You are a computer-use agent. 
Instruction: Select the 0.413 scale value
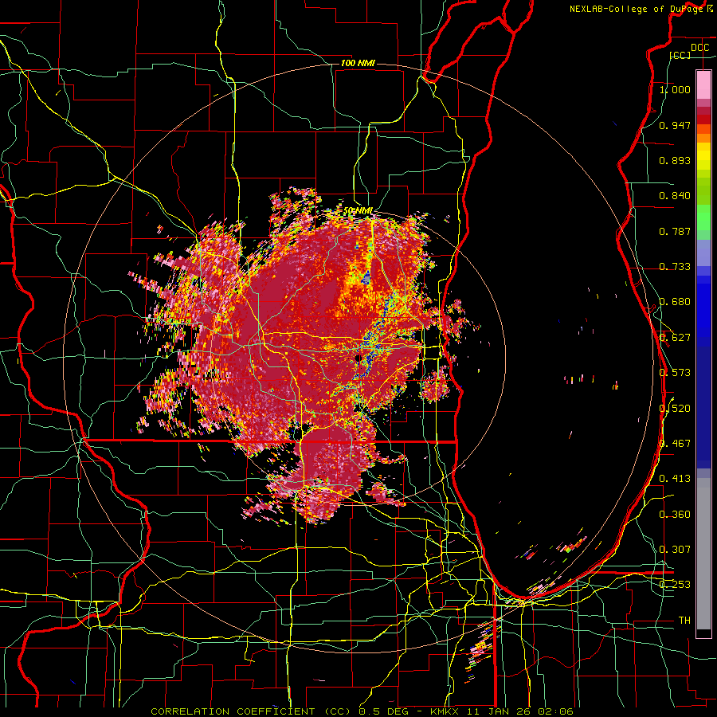pyautogui.click(x=675, y=479)
